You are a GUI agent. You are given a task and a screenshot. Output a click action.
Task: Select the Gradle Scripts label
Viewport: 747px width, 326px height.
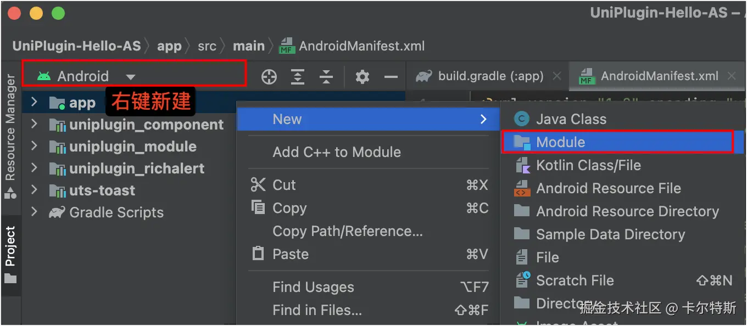click(x=116, y=212)
